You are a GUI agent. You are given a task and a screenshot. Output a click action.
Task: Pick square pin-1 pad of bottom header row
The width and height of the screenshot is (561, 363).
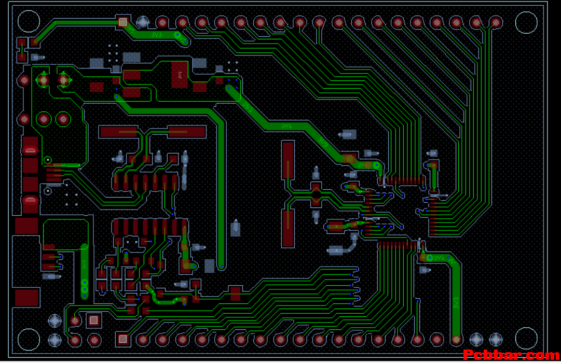click(x=122, y=339)
